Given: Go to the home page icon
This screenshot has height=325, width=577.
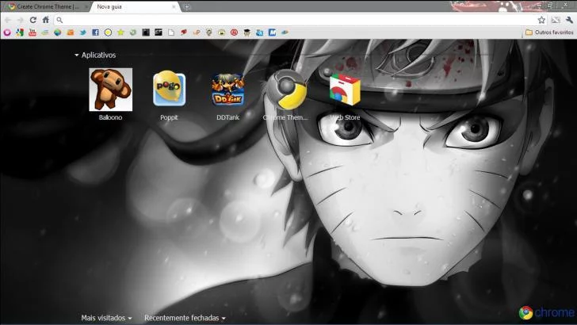Looking at the screenshot, I should tap(46, 20).
